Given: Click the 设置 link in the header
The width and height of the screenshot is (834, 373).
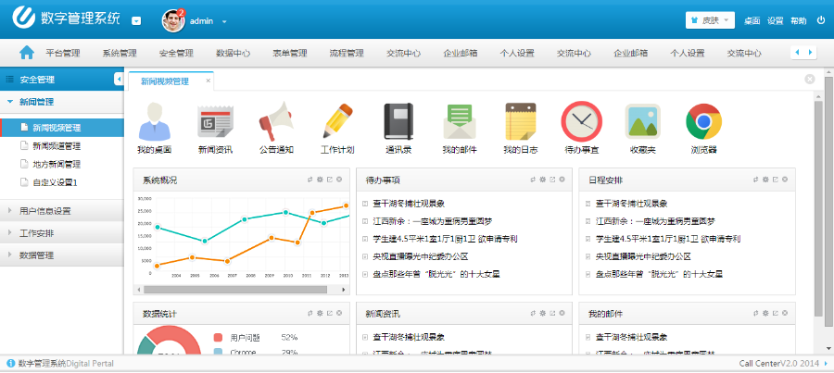Looking at the screenshot, I should 775,21.
